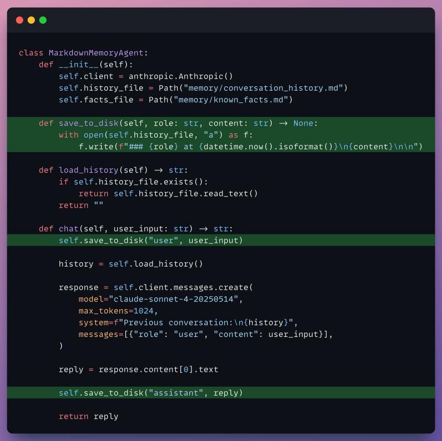Screen dimensions: 442x441
Task: Click the read_text() return statement
Action: 168,194
